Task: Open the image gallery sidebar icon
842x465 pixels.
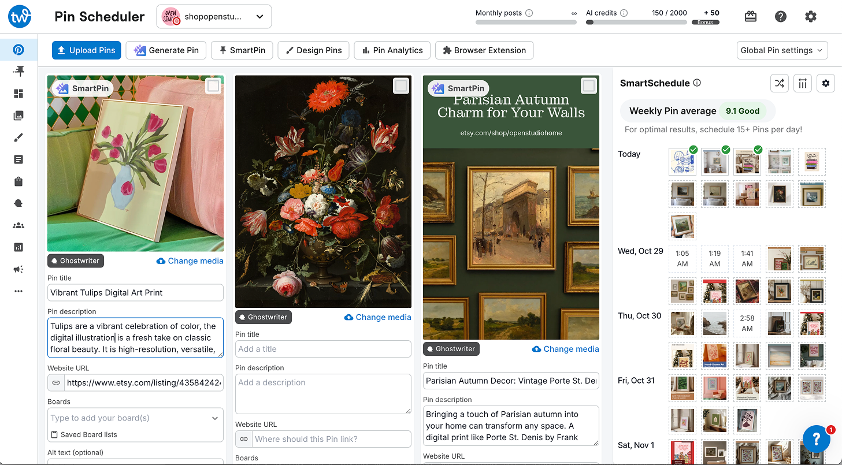Action: pos(18,116)
